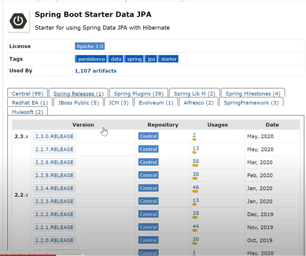Switch to the ICM (3) tab
The width and height of the screenshot is (306, 256).
click(x=119, y=103)
